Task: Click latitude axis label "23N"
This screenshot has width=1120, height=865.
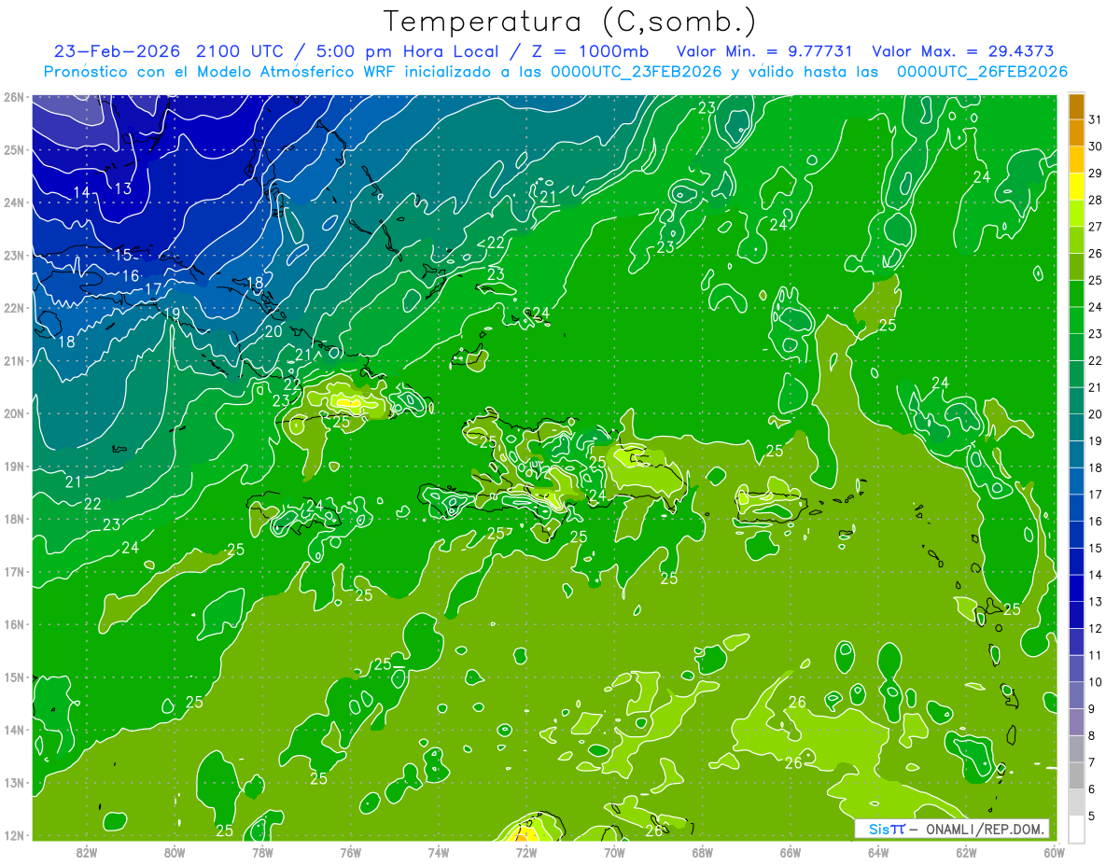Action: click(x=14, y=255)
